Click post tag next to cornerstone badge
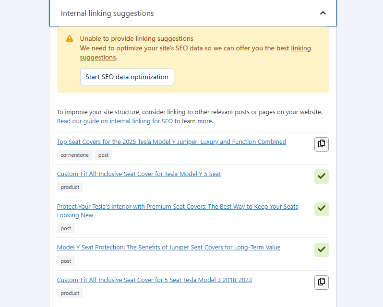This screenshot has width=383, height=307. 104,155
